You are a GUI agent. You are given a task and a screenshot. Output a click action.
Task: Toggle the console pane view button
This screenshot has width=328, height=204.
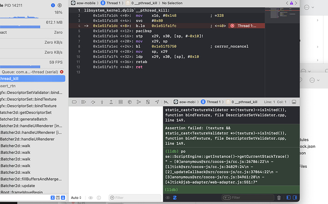point(295,197)
